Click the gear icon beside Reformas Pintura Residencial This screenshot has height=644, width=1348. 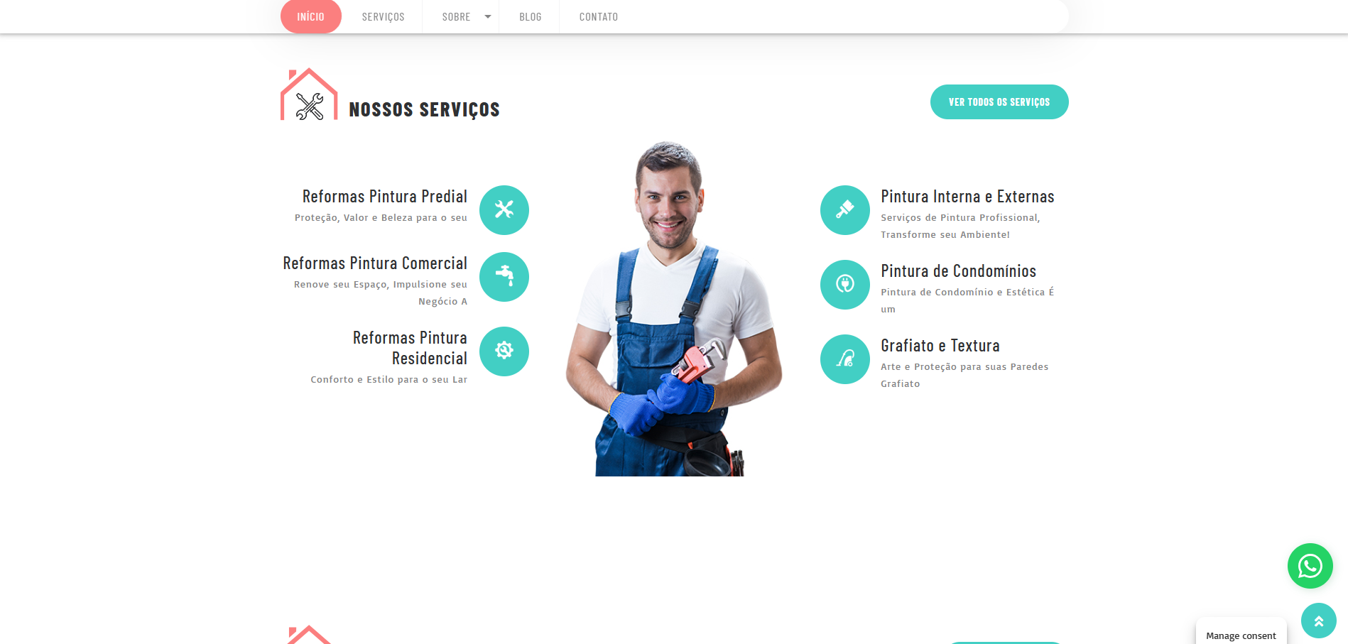click(x=504, y=351)
